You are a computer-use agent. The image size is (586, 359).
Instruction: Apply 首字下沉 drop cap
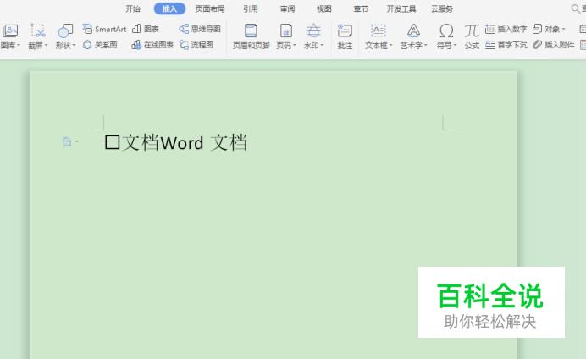[x=506, y=45]
